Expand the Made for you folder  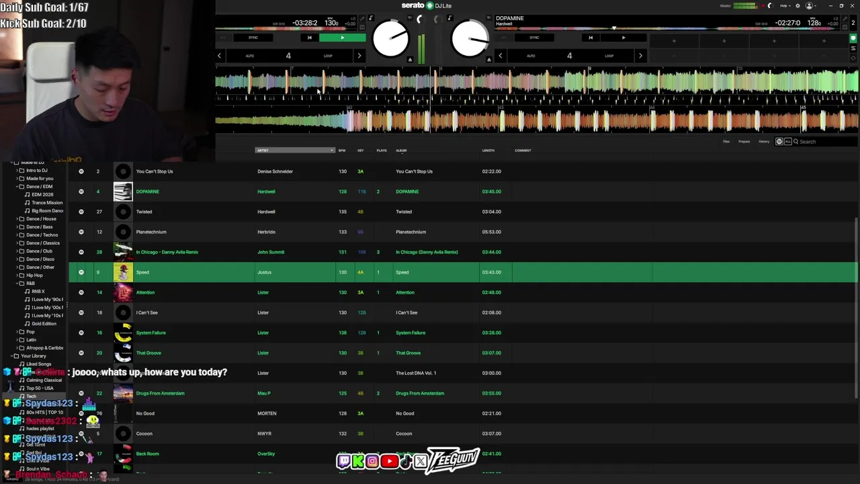pos(17,179)
